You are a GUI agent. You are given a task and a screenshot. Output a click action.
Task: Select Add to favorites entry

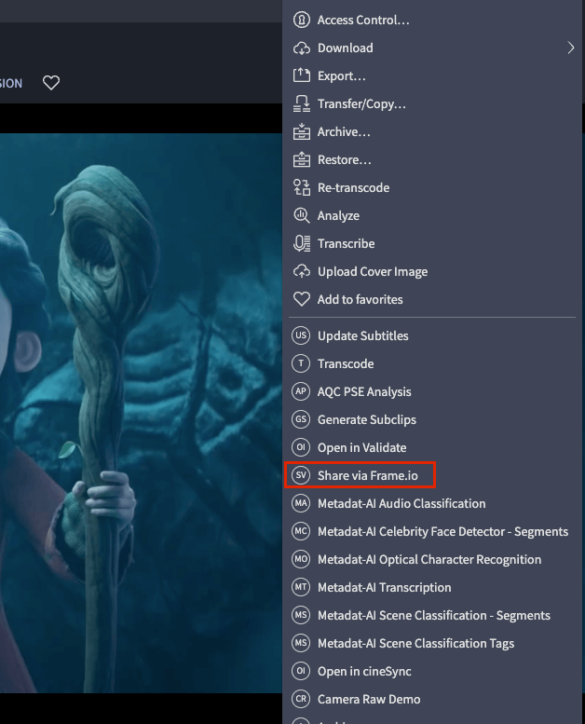coord(432,299)
